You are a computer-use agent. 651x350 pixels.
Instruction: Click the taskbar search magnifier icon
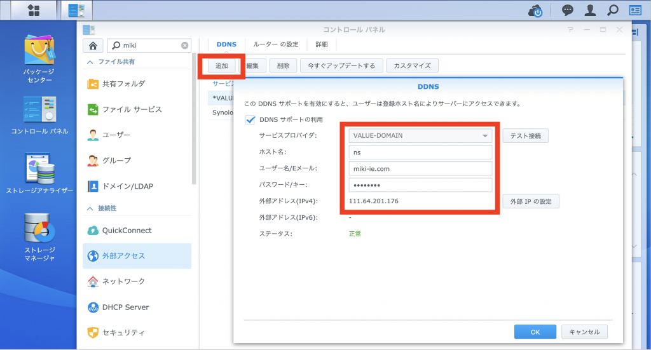pyautogui.click(x=613, y=11)
